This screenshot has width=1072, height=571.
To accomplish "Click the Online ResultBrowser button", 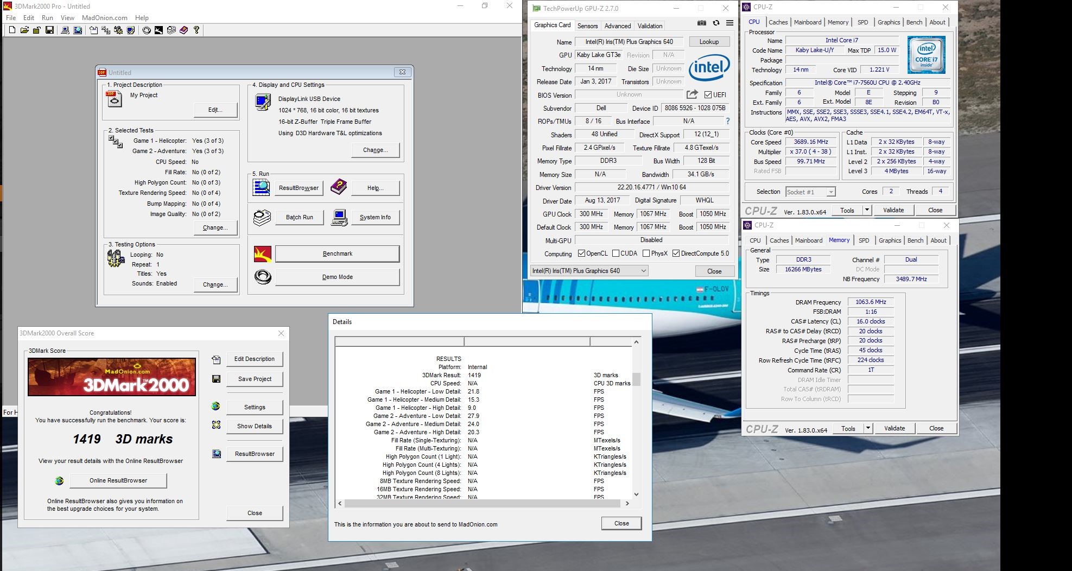I will point(118,480).
